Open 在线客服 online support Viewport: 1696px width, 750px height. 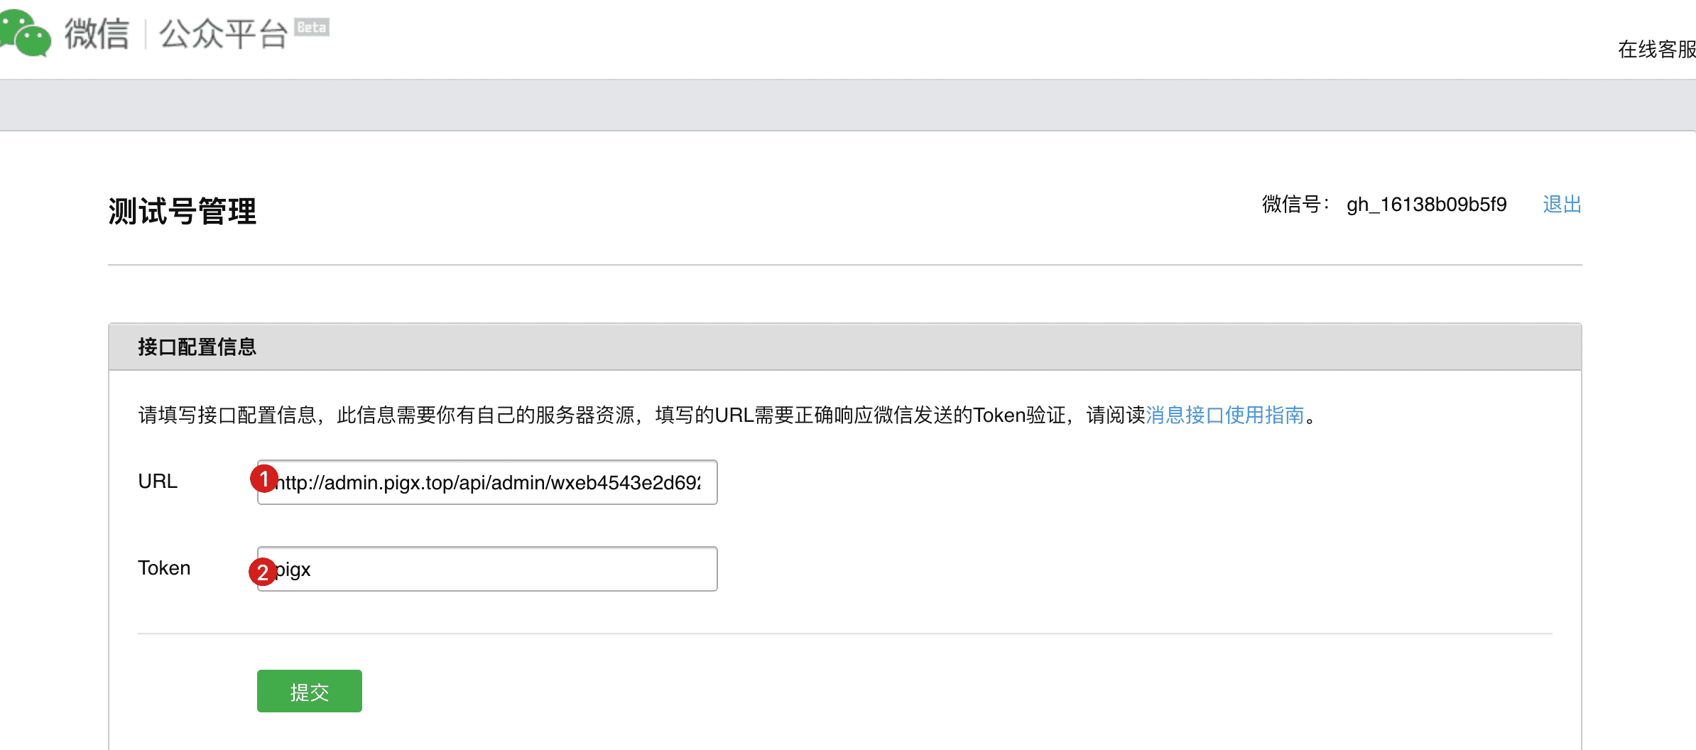tap(1655, 49)
